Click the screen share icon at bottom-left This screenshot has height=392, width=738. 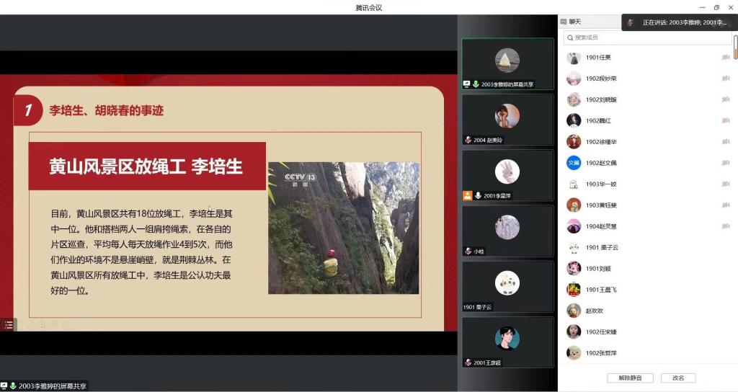[4, 386]
